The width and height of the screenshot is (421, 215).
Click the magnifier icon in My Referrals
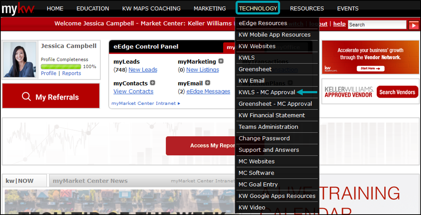point(26,97)
